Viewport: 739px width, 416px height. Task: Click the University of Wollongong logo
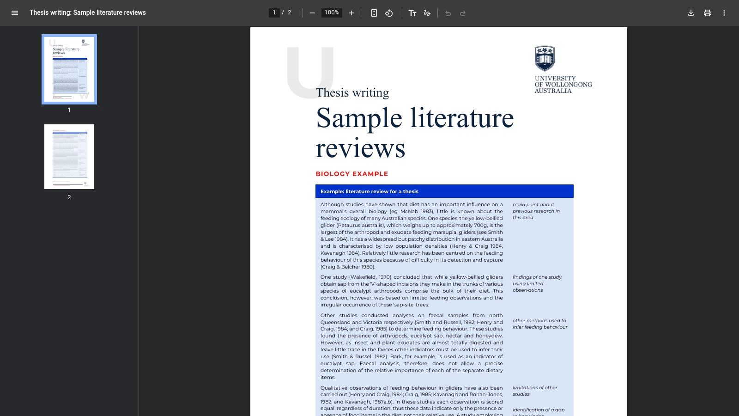pyautogui.click(x=563, y=70)
